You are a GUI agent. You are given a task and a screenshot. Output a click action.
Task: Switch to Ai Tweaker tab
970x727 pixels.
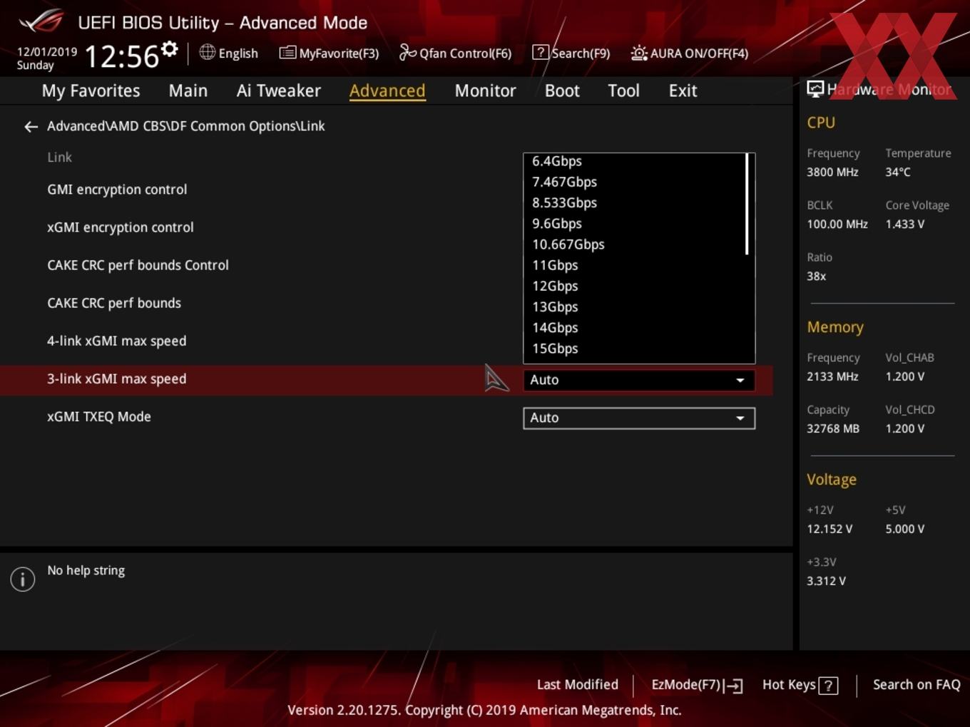pyautogui.click(x=279, y=91)
